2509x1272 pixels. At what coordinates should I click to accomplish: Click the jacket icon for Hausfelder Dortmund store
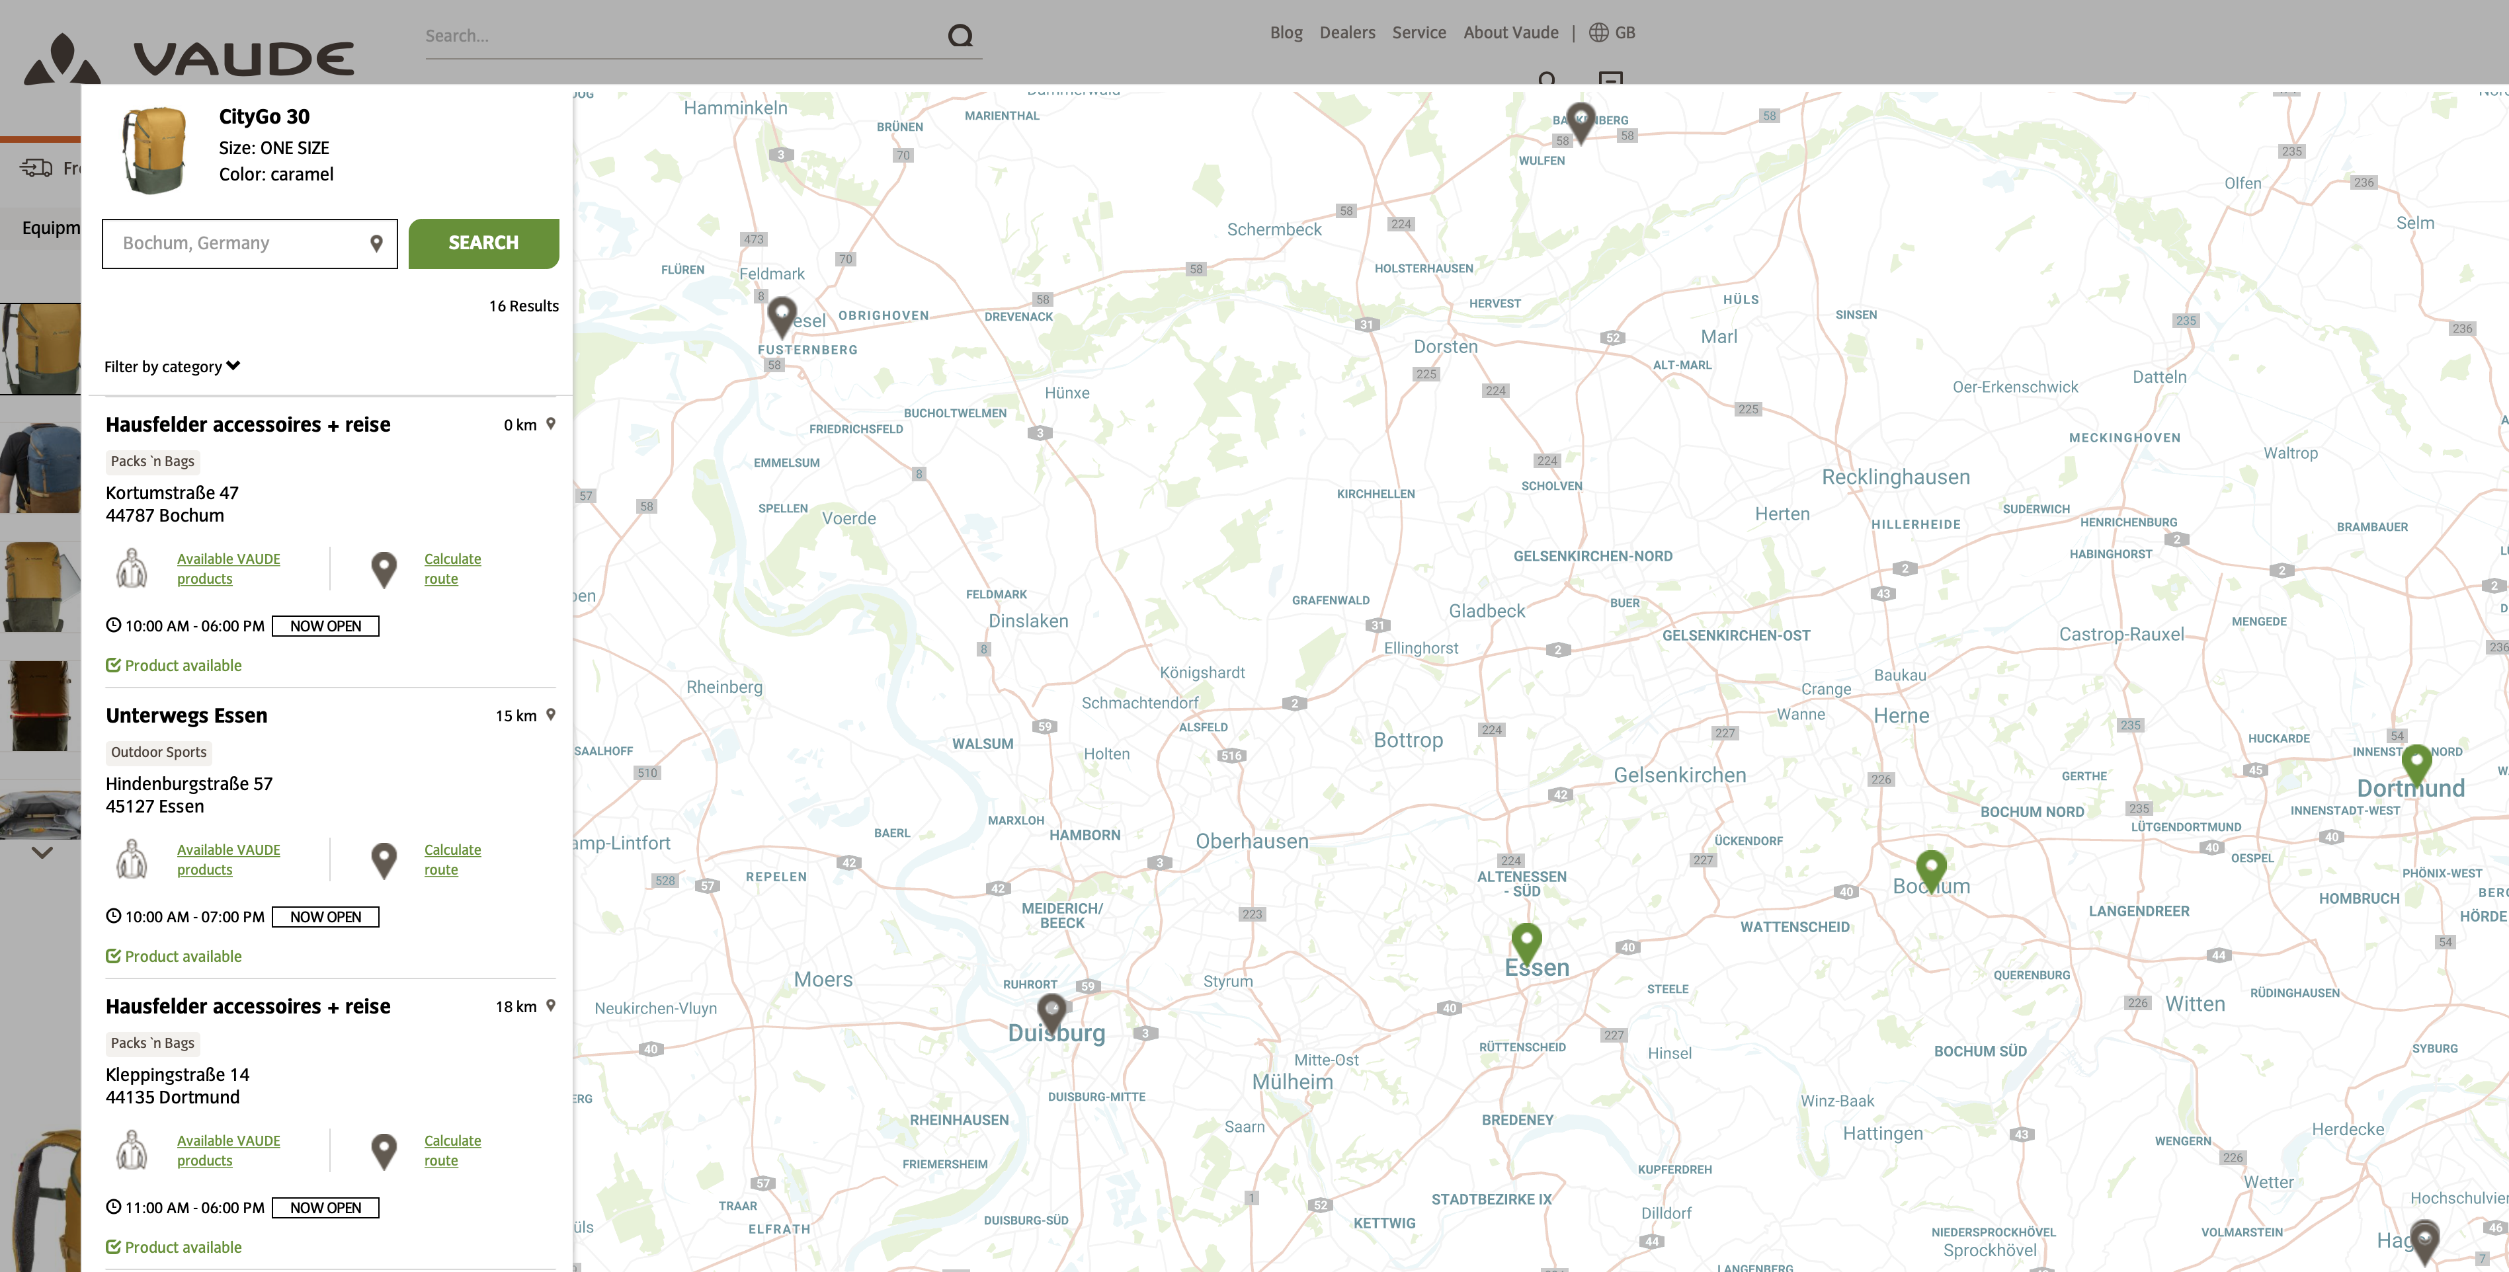tap(132, 1150)
